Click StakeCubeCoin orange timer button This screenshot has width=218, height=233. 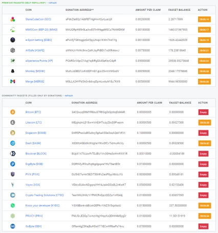(x=204, y=19)
